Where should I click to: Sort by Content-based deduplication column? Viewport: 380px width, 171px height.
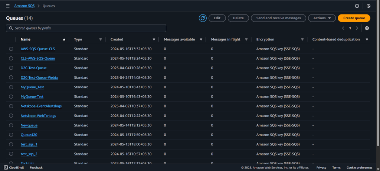point(367,39)
